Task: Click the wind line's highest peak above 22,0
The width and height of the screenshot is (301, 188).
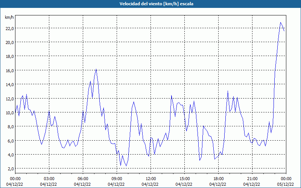Action: [280, 23]
